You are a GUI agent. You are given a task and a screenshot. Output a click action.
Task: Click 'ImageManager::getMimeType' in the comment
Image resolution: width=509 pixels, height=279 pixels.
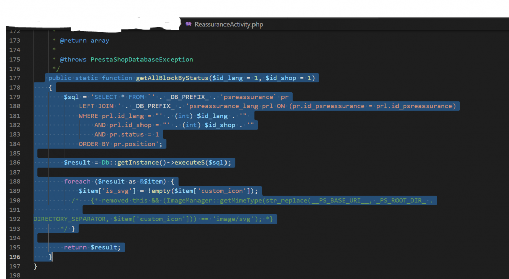point(214,201)
